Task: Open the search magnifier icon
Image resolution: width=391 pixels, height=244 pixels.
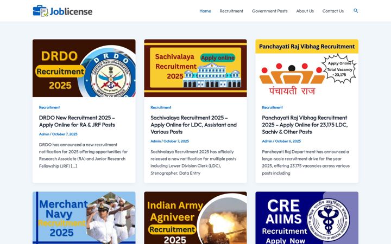Action: coord(356,11)
